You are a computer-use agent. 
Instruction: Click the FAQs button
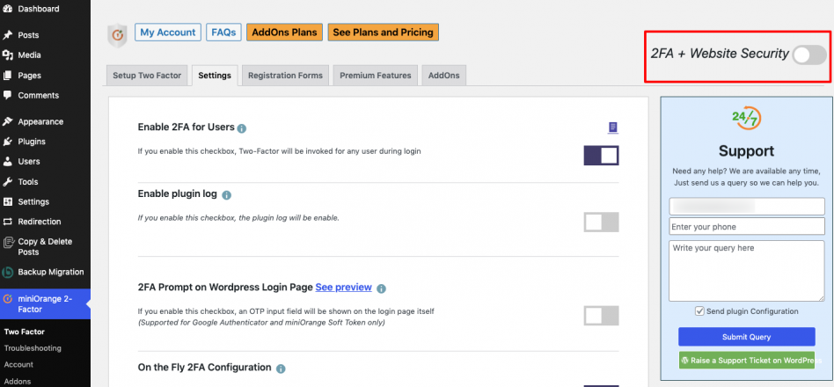(x=224, y=33)
